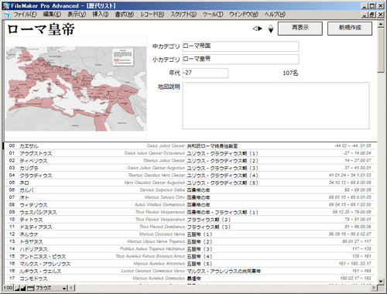Select the ネルウァ row
The height and width of the screenshot is (294, 387).
pos(190,234)
